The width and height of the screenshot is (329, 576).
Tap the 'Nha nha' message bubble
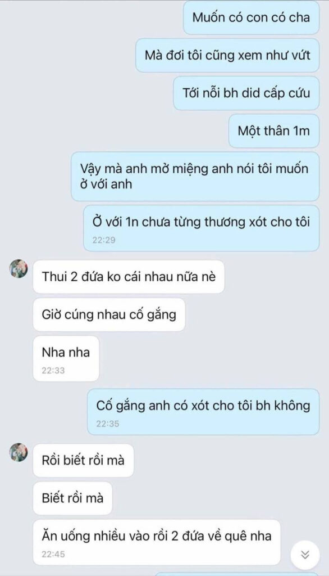(66, 358)
